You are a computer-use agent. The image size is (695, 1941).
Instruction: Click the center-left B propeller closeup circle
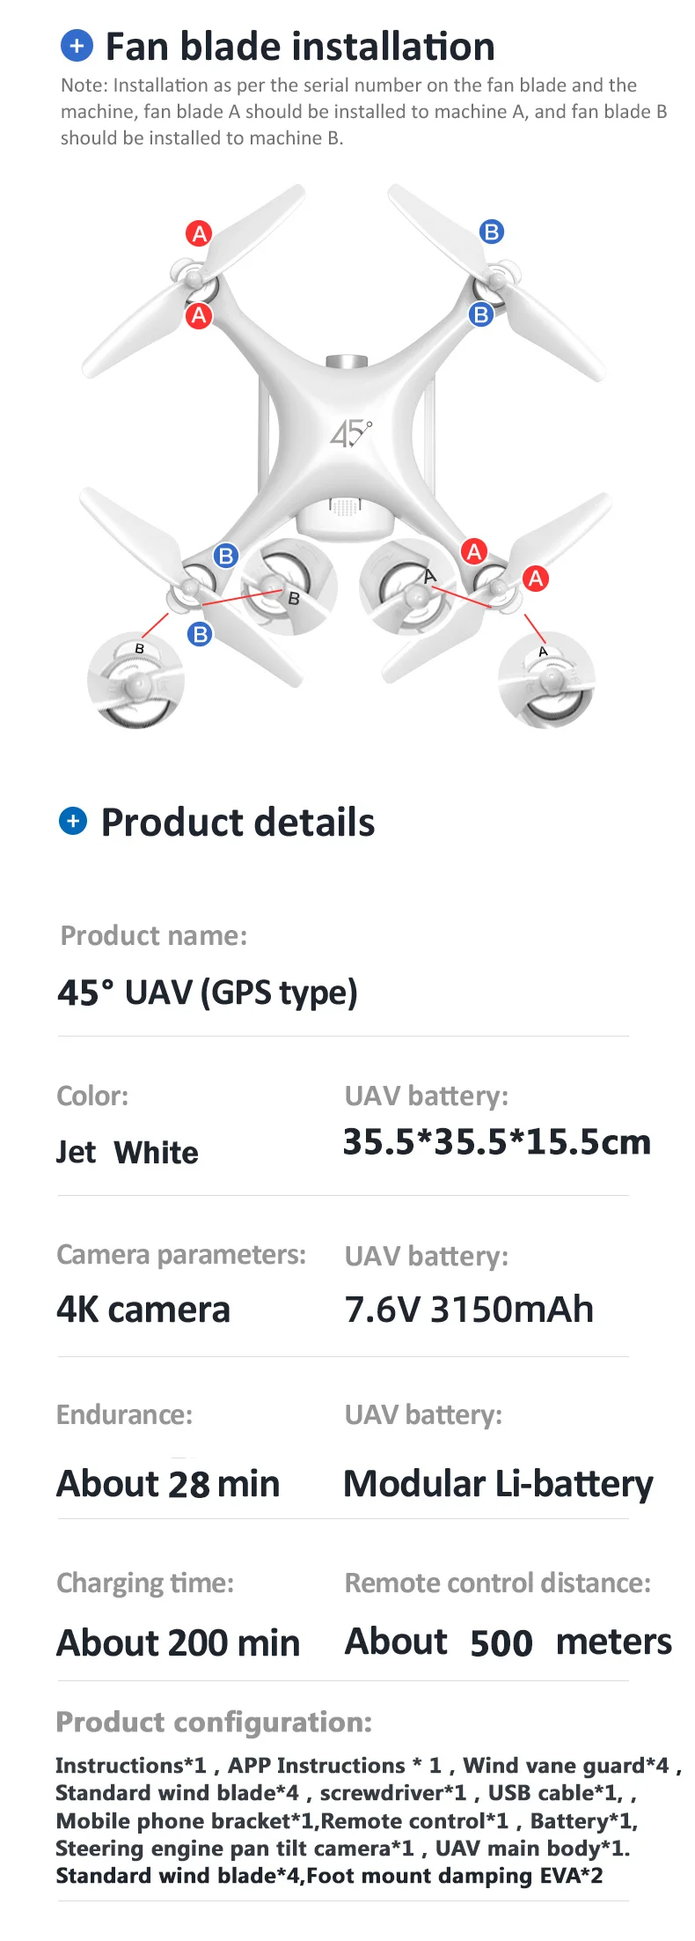pos(289,587)
